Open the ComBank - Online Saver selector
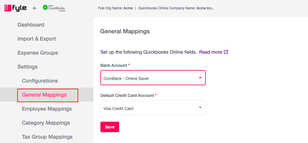Viewport: 308px width, 143px height. click(153, 78)
